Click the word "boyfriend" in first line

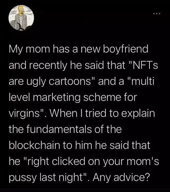coord(126,50)
